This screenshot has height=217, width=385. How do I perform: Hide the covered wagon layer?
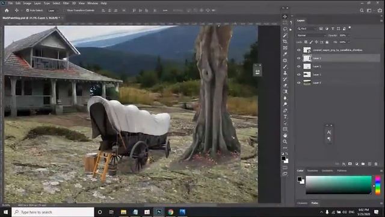299,50
